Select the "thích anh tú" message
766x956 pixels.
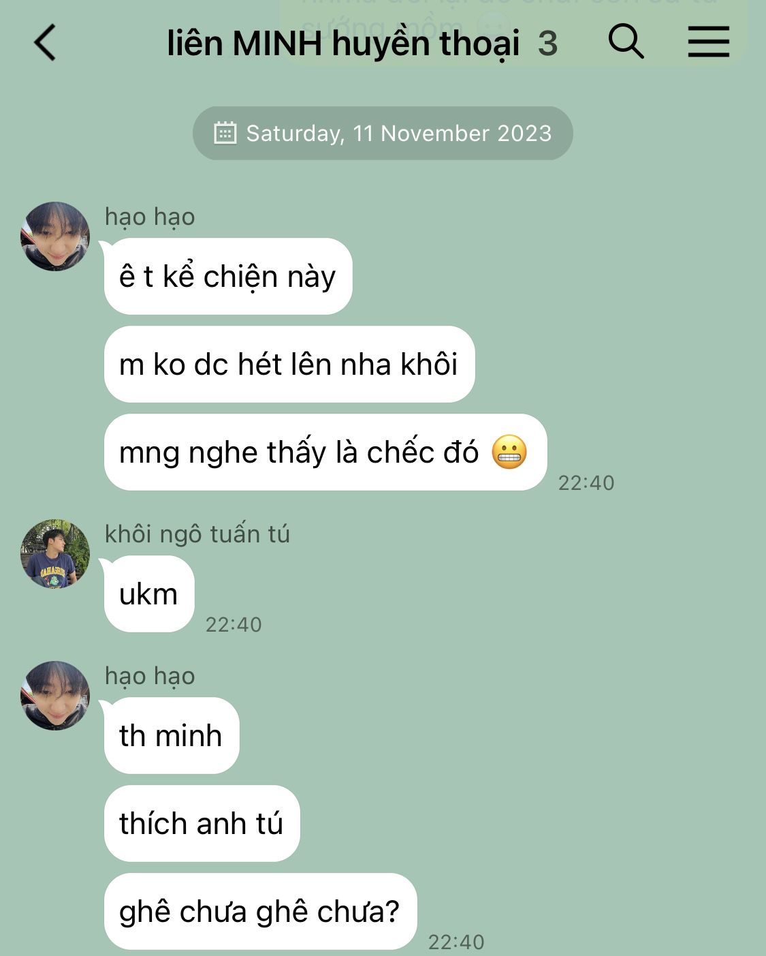click(x=202, y=823)
